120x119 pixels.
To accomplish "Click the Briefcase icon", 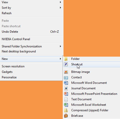I will coord(66,116).
